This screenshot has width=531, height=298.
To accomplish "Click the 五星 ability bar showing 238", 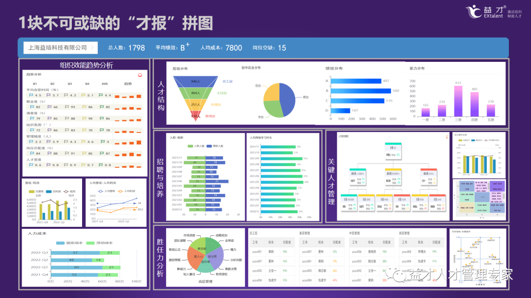I will 491,110.
